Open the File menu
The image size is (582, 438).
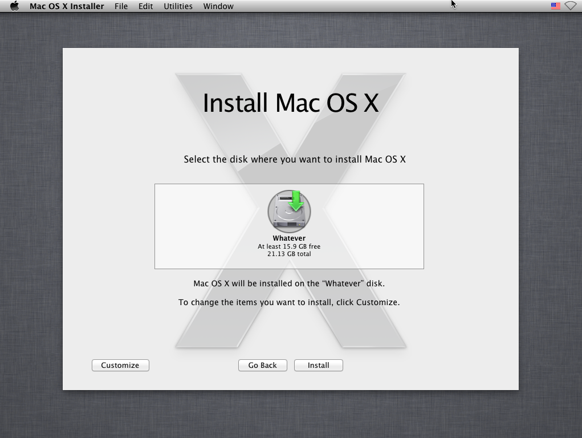click(x=121, y=6)
